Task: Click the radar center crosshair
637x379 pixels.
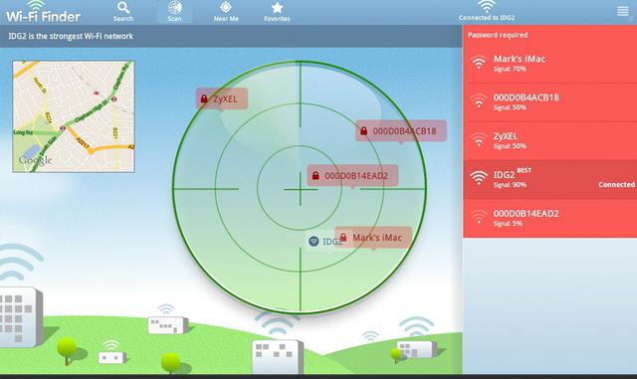Action: 301,189
